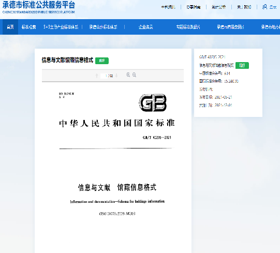
Task: Open 承德山水标准体系 menu item
Action: pos(103,27)
